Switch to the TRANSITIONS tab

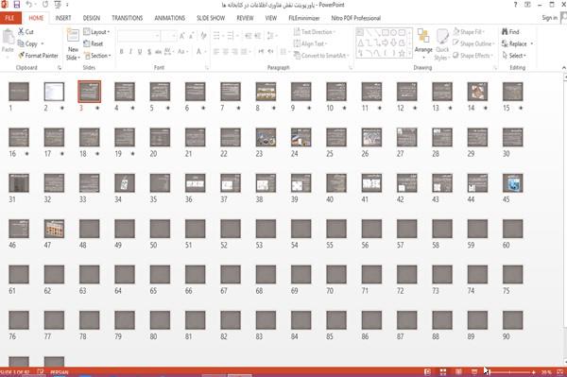(x=128, y=18)
